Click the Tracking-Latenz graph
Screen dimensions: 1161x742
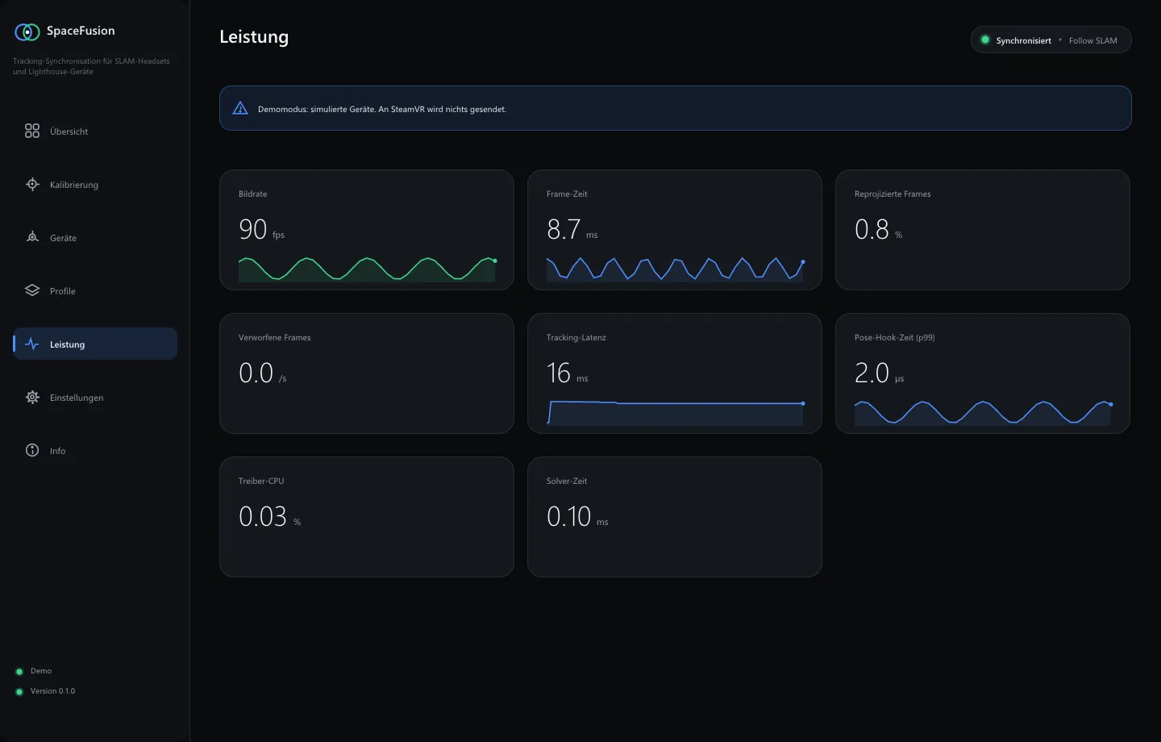pyautogui.click(x=675, y=412)
